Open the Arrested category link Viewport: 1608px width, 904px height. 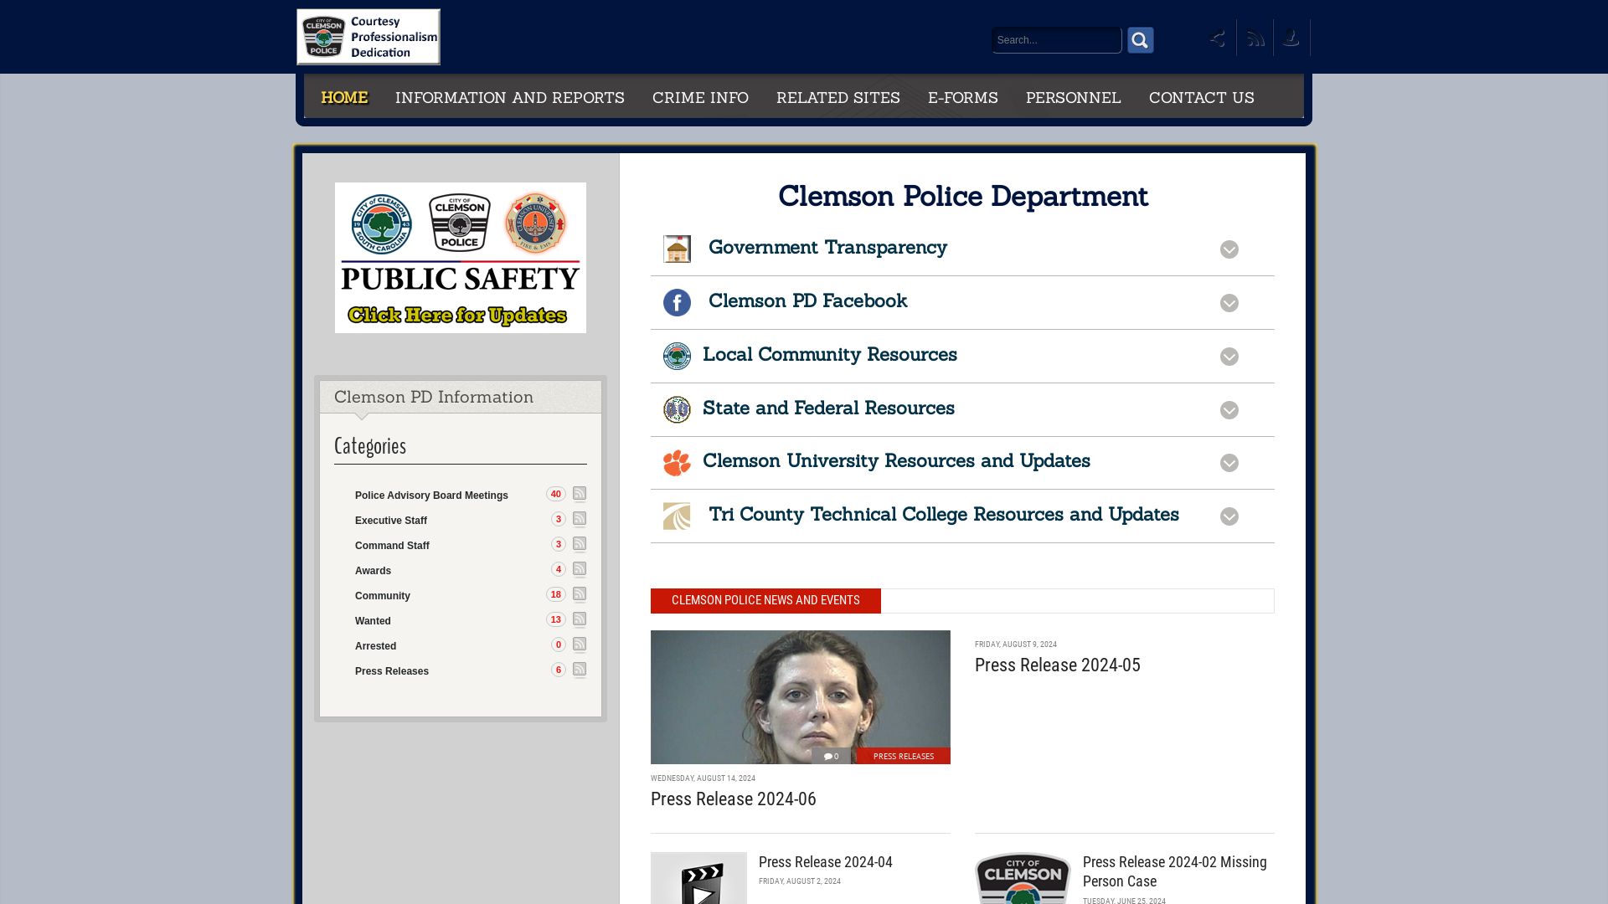coord(375,646)
